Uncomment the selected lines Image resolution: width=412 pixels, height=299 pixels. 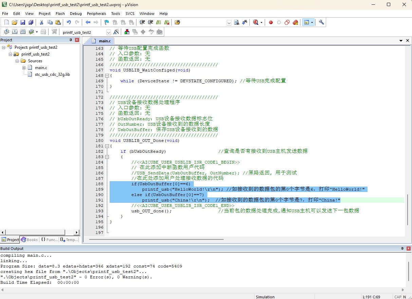[x=167, y=22]
